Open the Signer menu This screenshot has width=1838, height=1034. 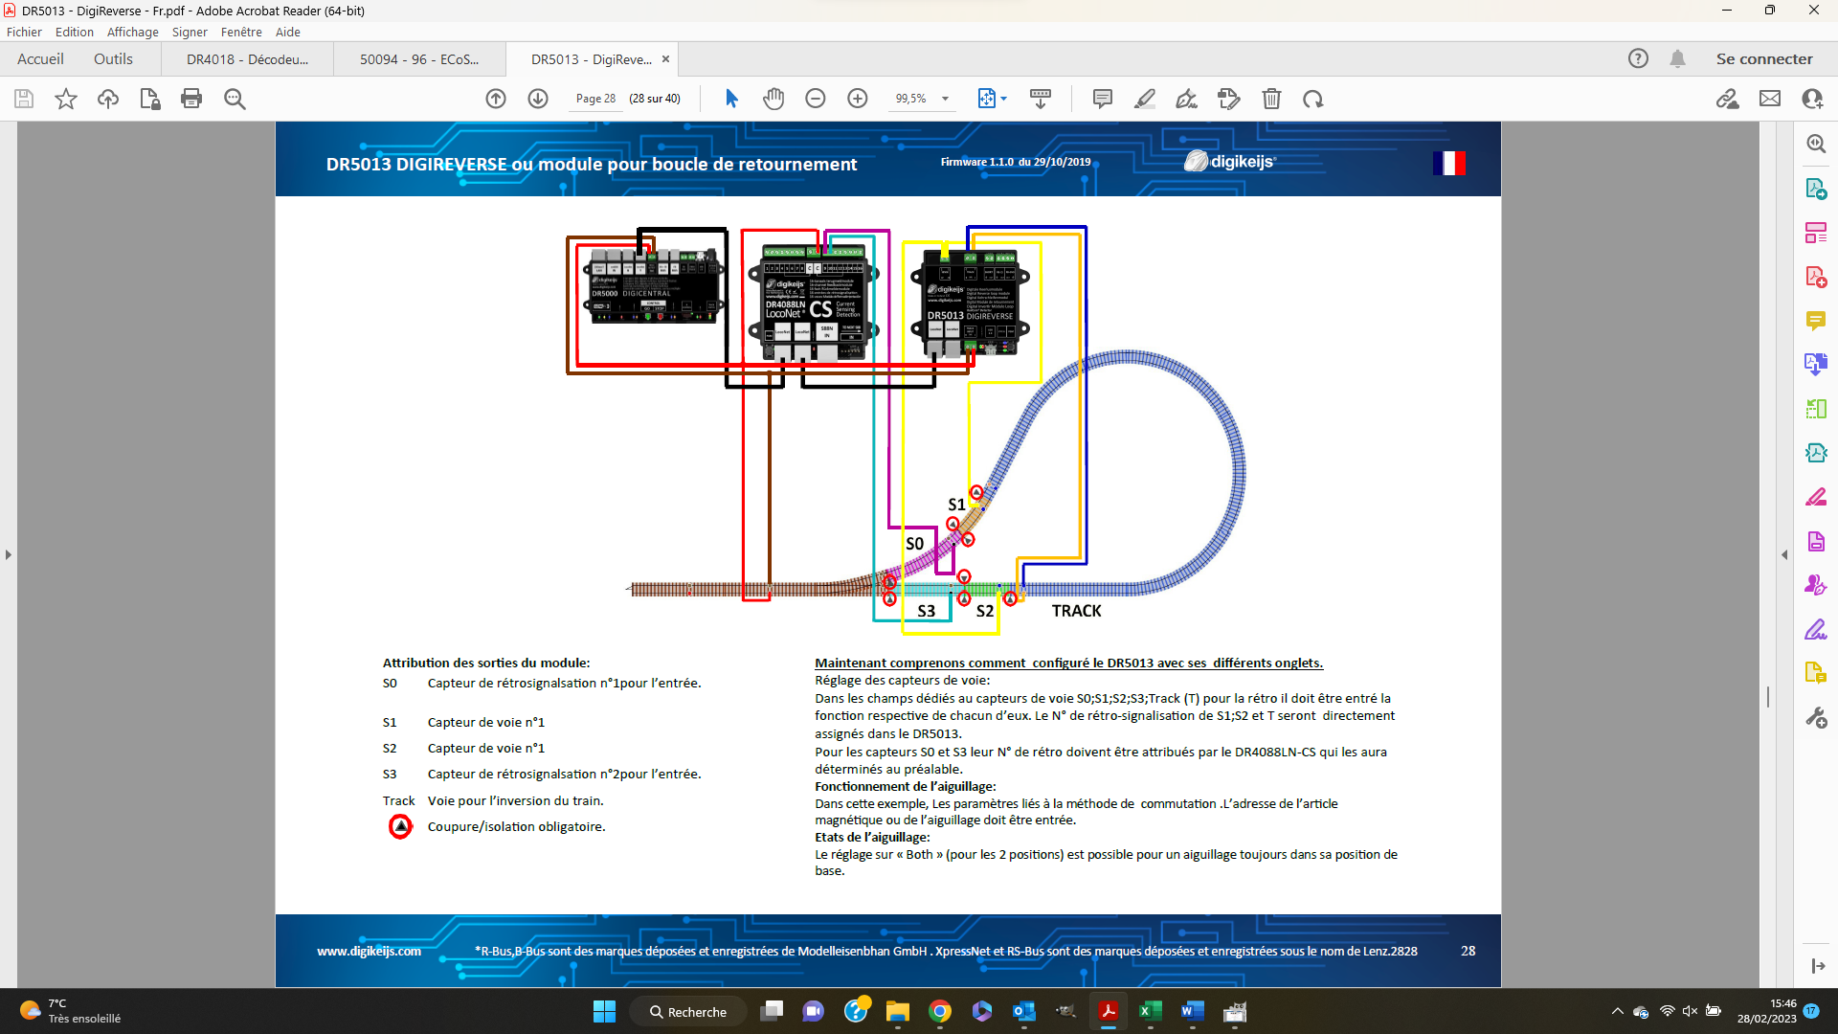pyautogui.click(x=190, y=32)
